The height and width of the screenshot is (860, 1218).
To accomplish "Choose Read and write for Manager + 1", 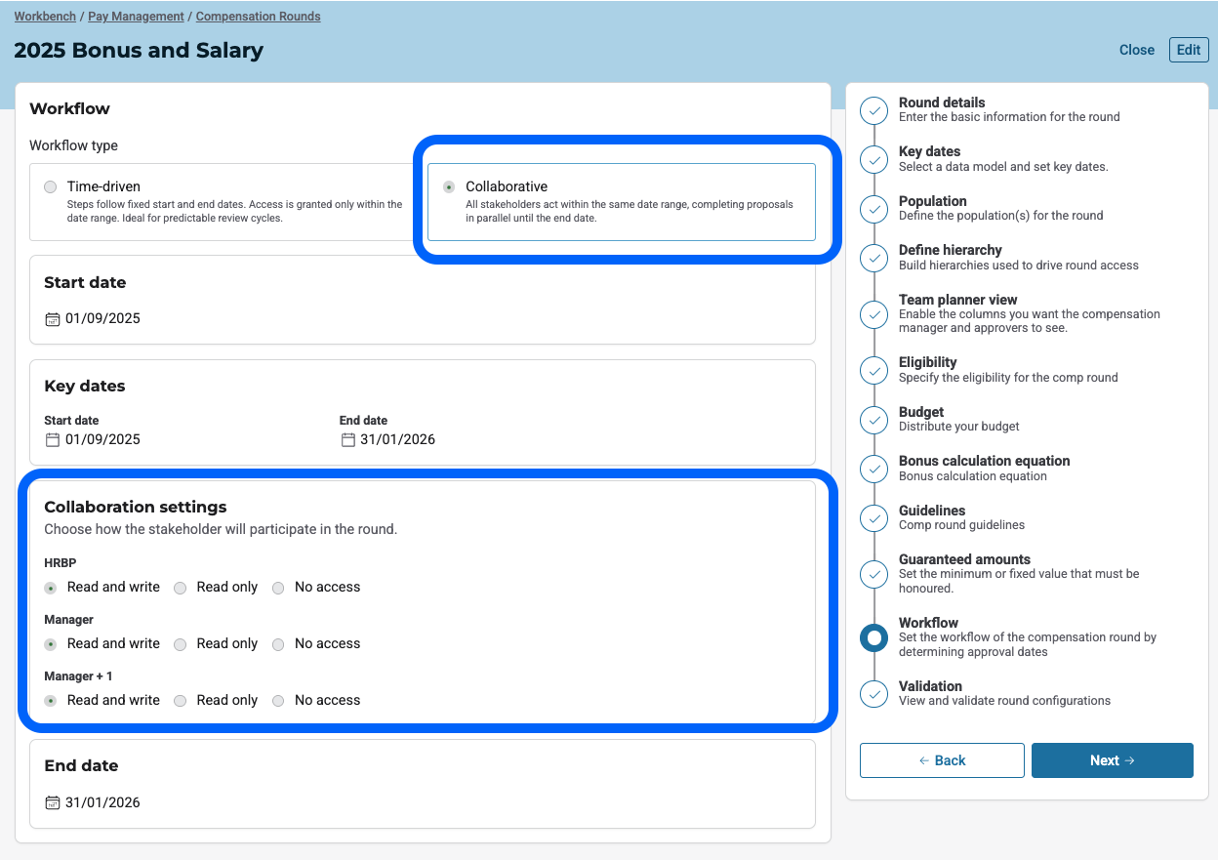I will pos(51,701).
